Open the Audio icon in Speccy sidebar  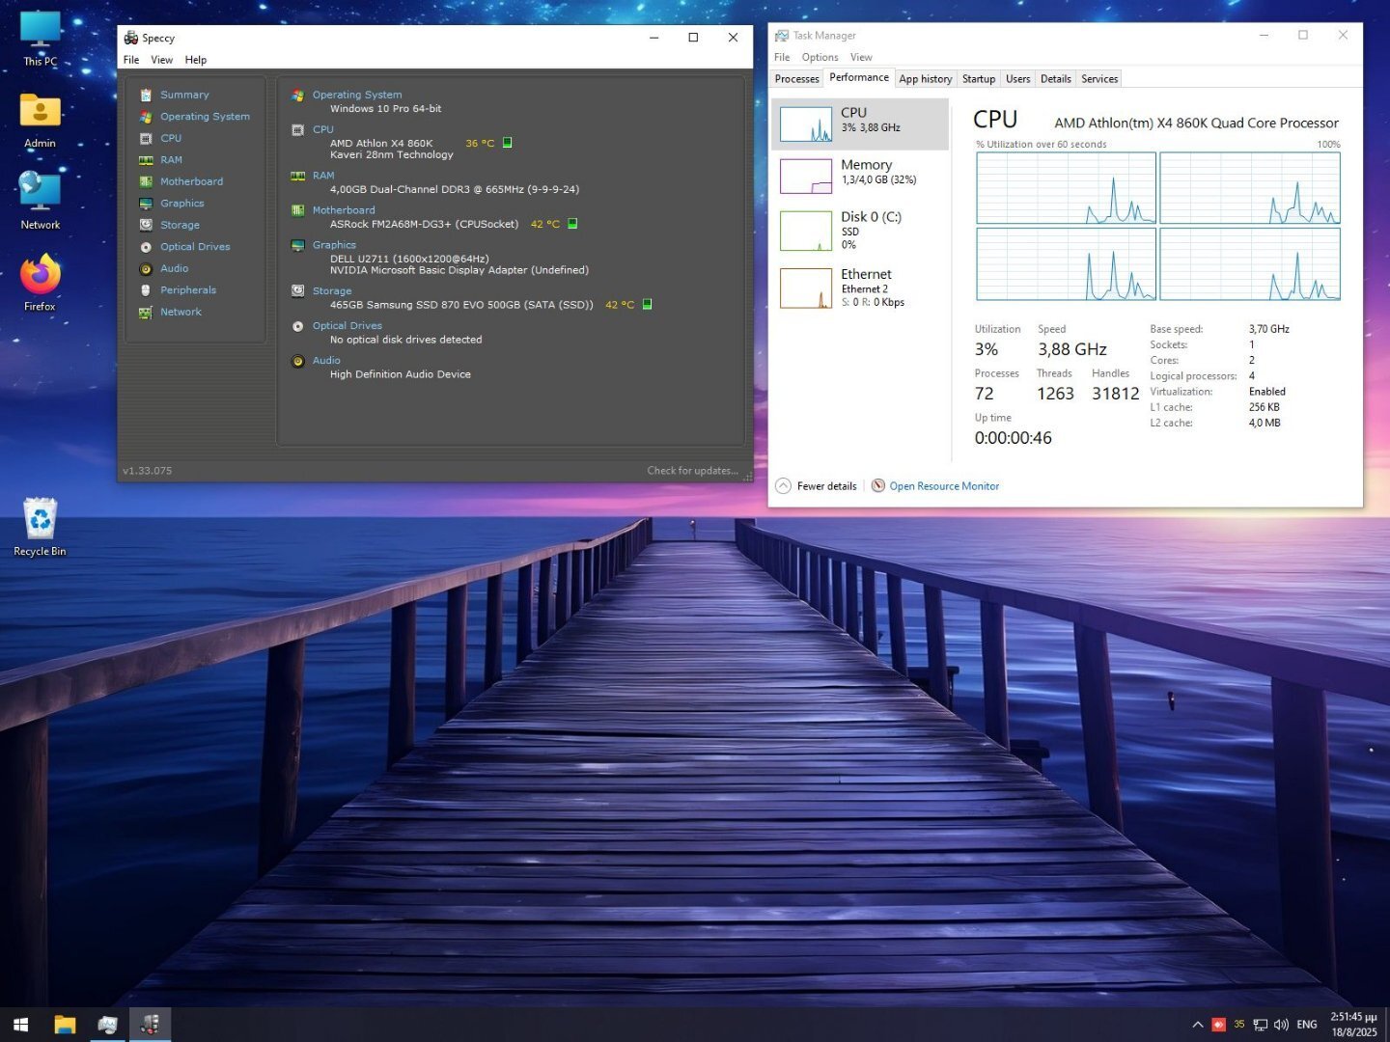coord(146,268)
